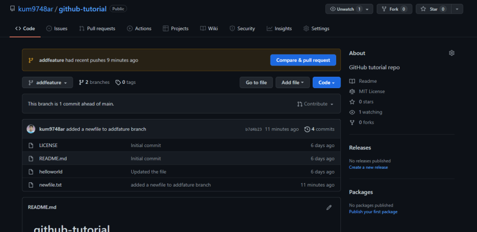Open newfile.txt row's commit message
The image size is (477, 232).
tap(171, 184)
